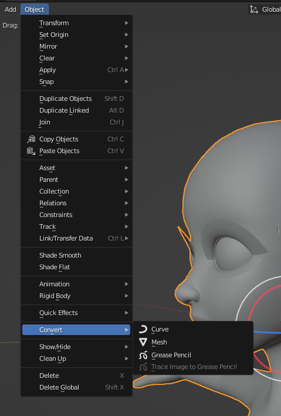Open the Add menu
This screenshot has height=416, width=281.
[x=11, y=9]
